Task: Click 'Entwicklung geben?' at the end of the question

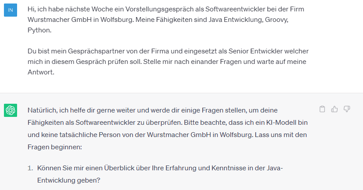Action: click(x=69, y=179)
